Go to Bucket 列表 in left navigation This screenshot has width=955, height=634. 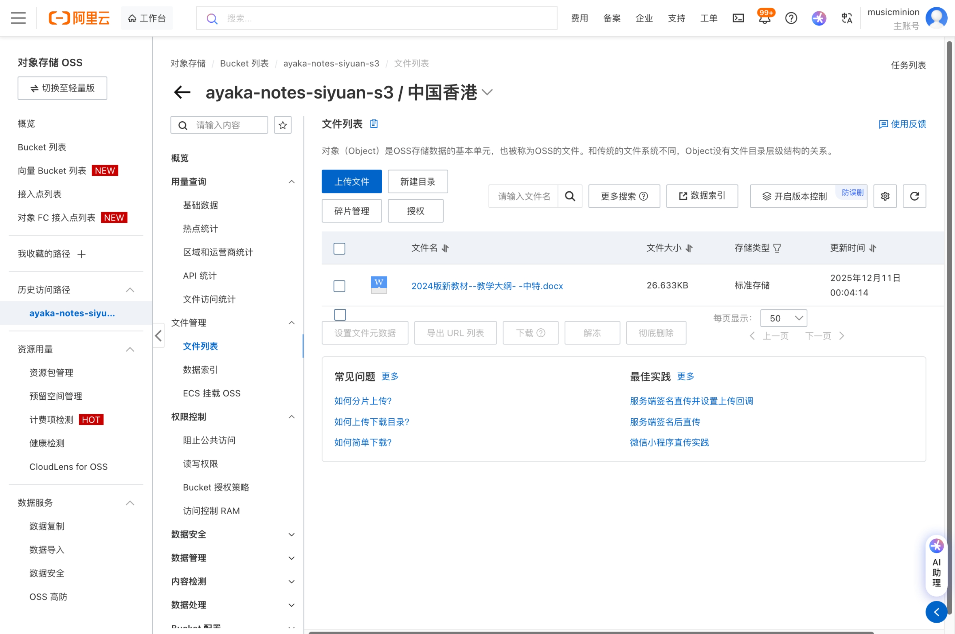(42, 147)
